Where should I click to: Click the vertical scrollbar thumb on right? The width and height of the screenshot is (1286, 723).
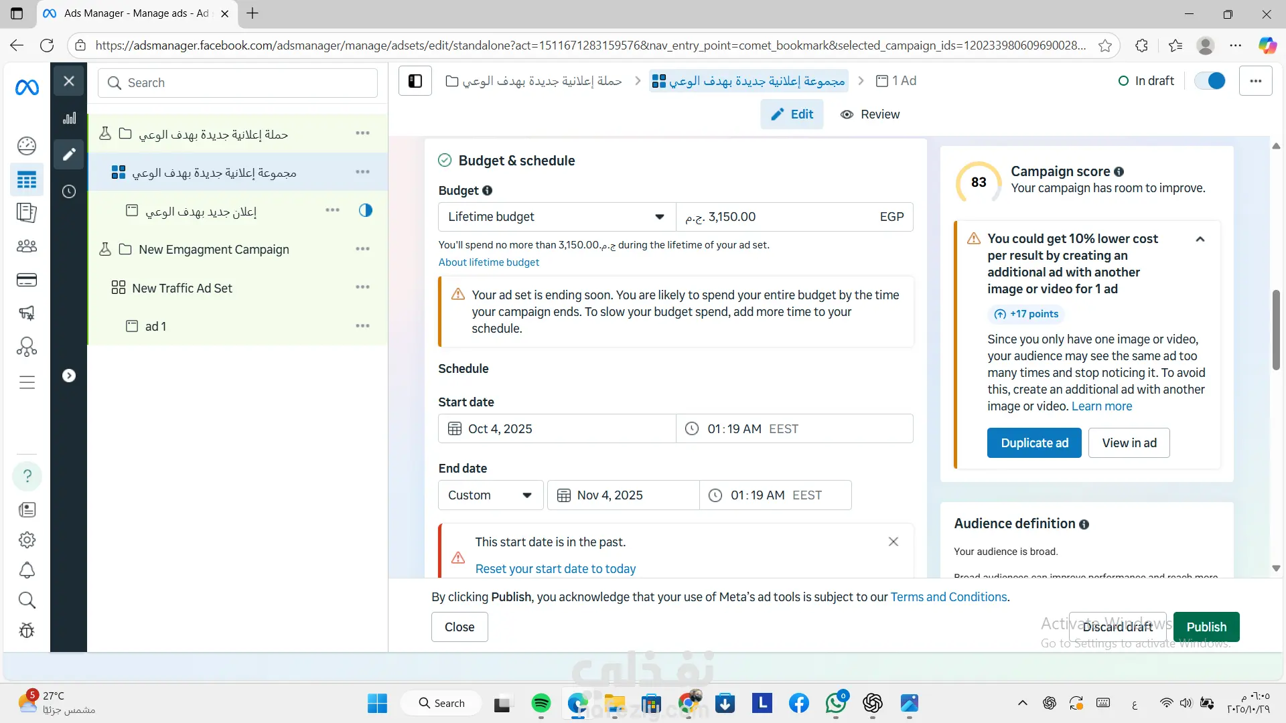pyautogui.click(x=1276, y=329)
